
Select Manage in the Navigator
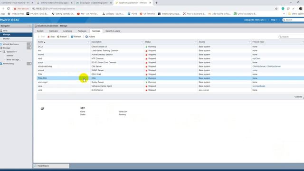point(7,35)
